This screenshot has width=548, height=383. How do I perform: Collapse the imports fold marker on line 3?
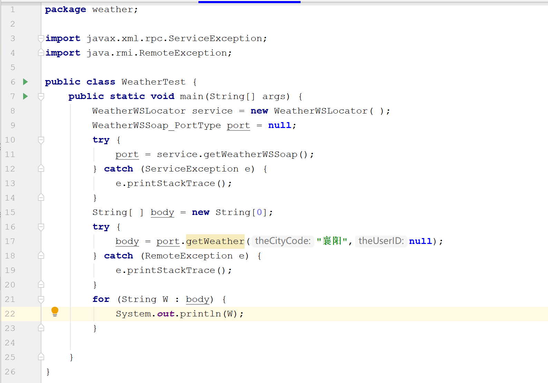pyautogui.click(x=41, y=39)
